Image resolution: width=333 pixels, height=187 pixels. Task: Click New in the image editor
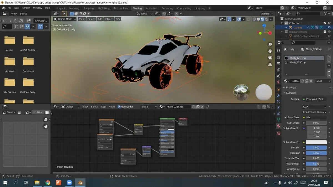coord(38,112)
